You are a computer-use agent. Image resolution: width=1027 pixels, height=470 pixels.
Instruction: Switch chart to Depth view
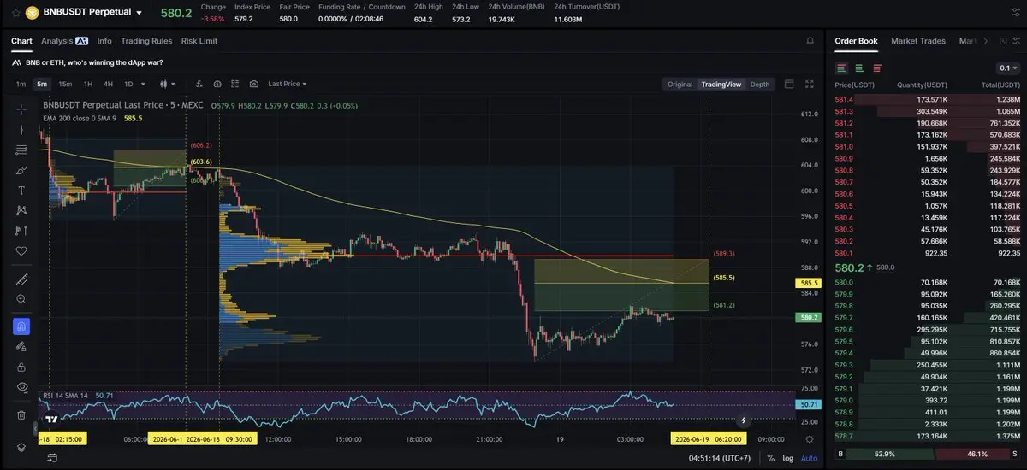coord(759,84)
